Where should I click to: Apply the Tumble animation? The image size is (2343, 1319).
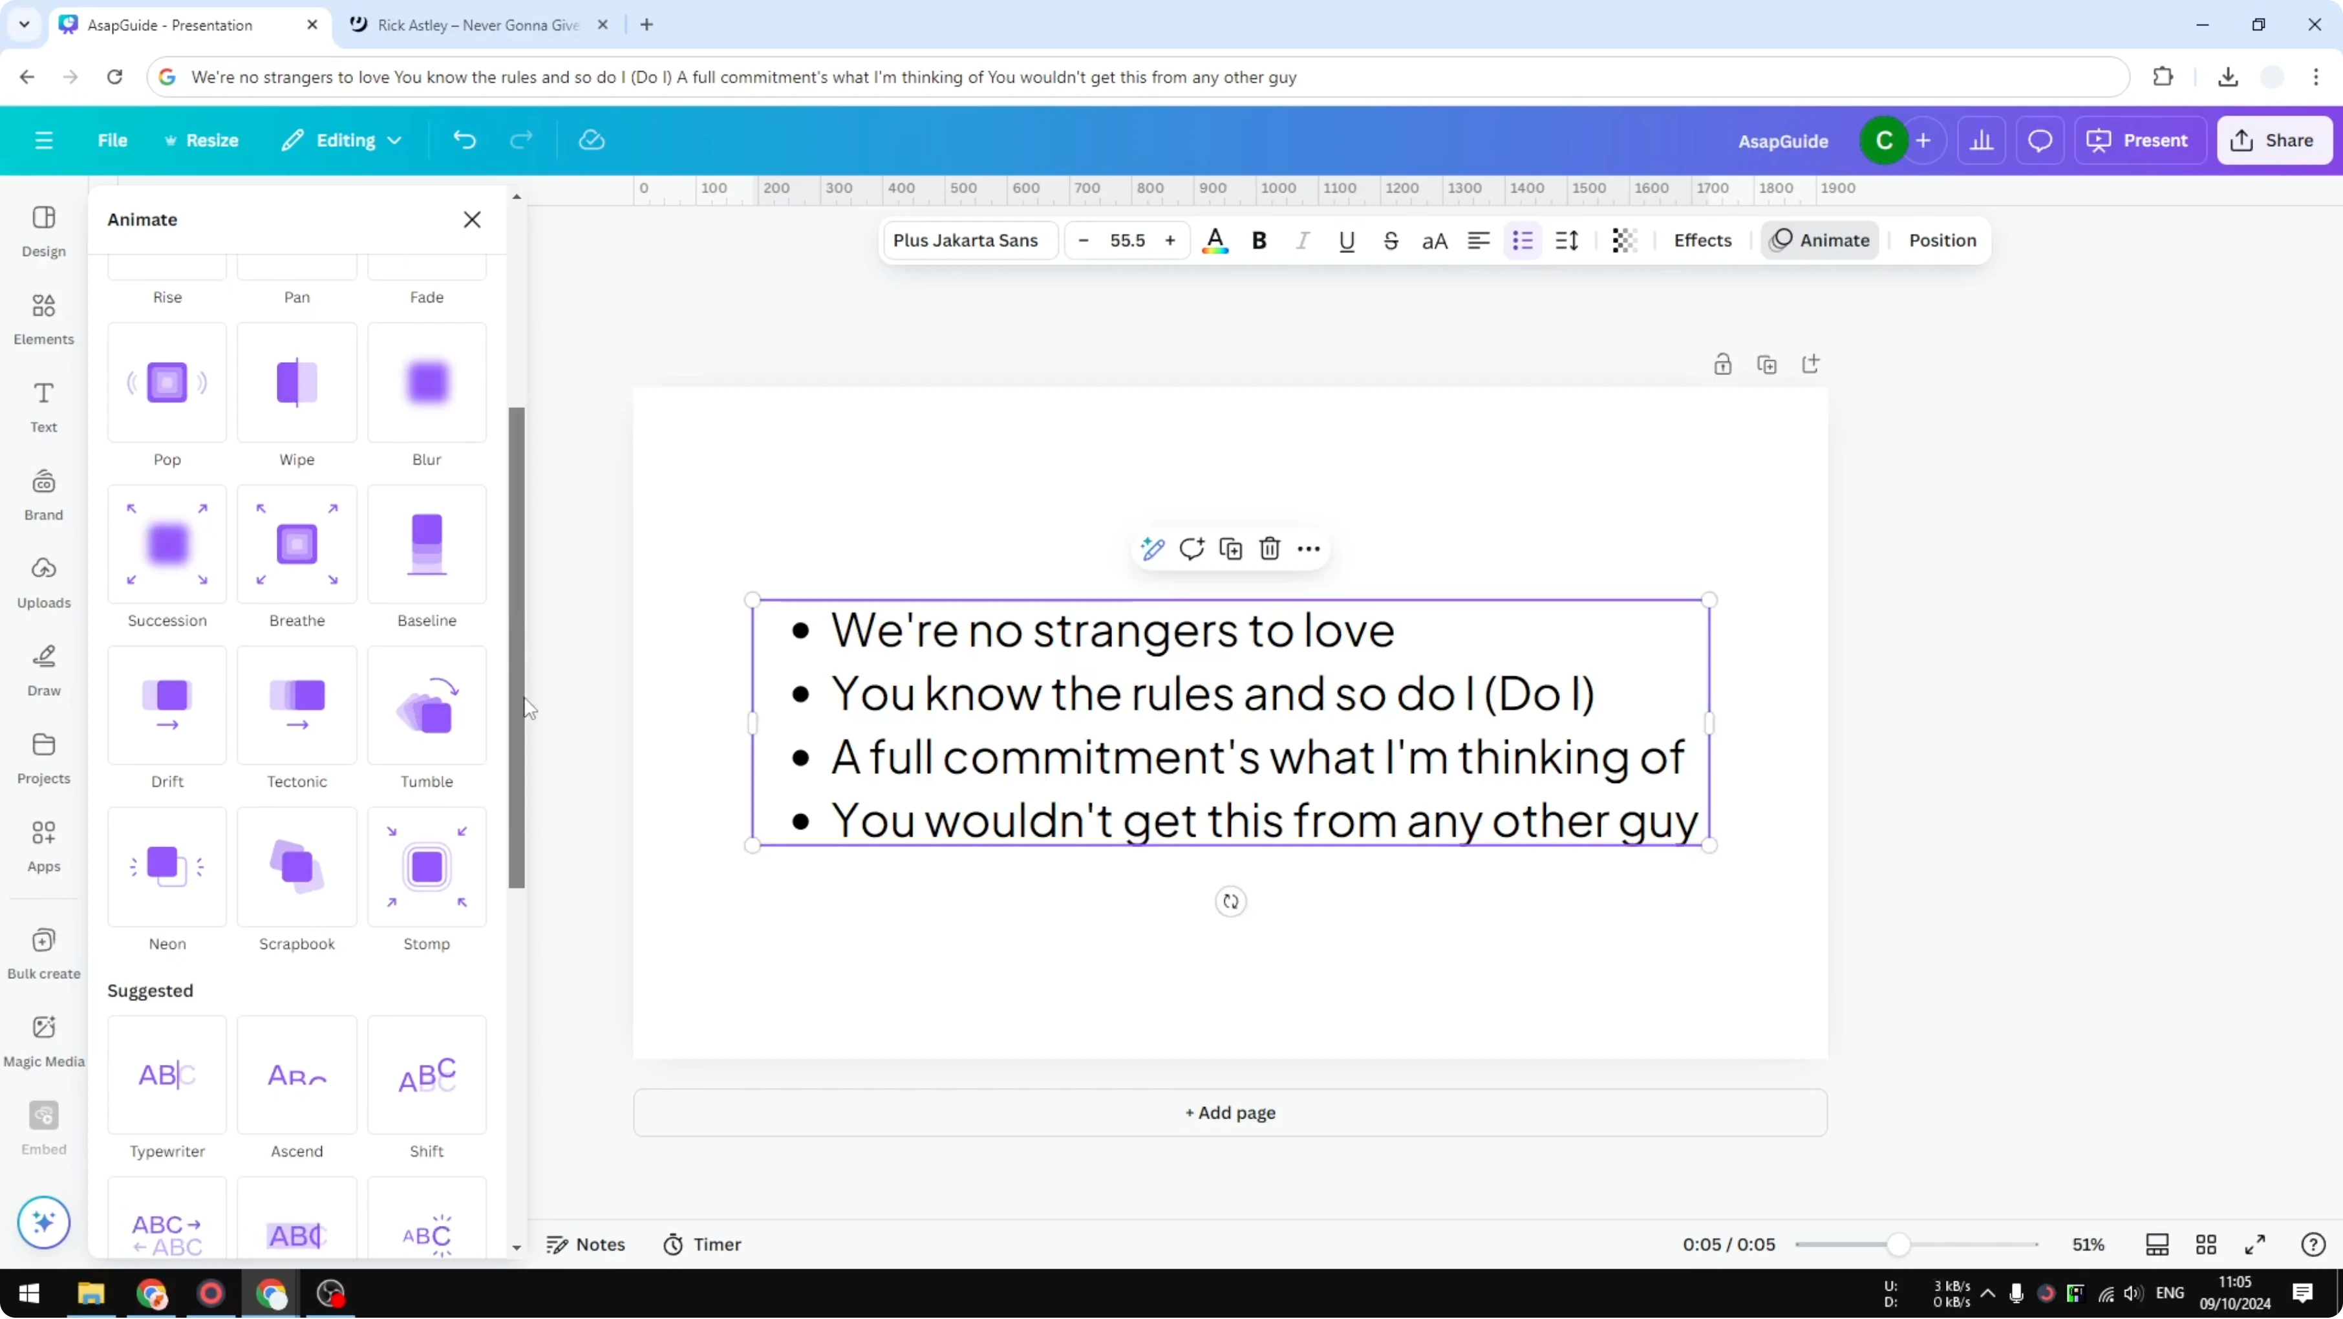tap(427, 706)
